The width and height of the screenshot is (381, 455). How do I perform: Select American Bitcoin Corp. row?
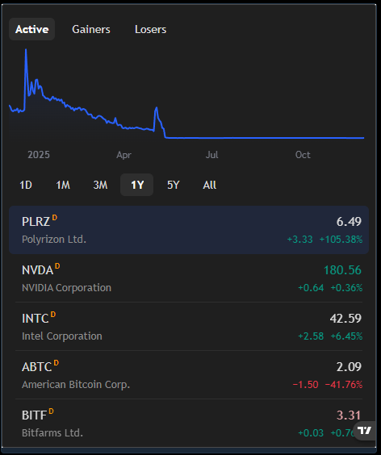click(x=189, y=375)
